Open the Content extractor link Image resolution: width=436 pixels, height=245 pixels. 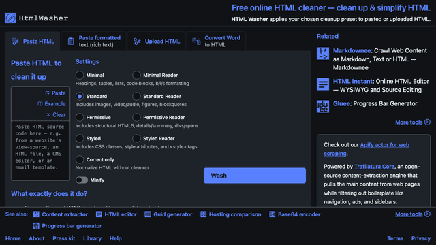(x=65, y=214)
